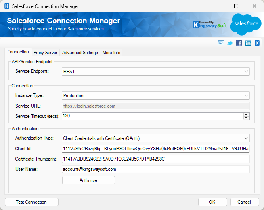Expand the Instance Type dropdown

tap(246, 96)
